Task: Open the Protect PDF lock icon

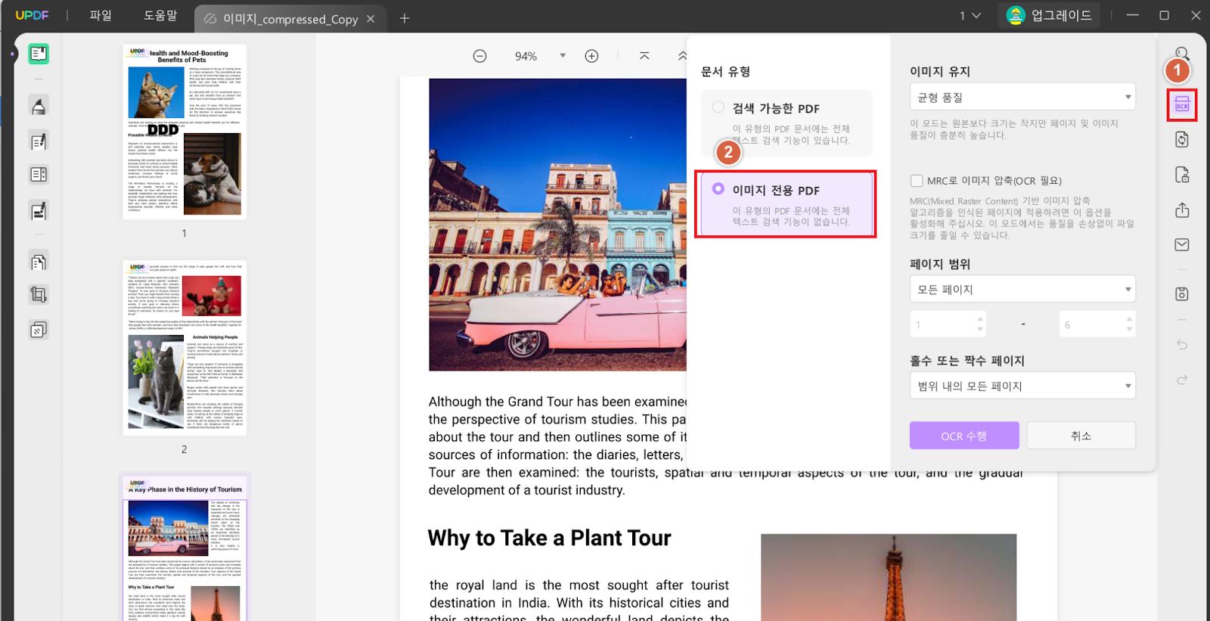Action: [1182, 175]
